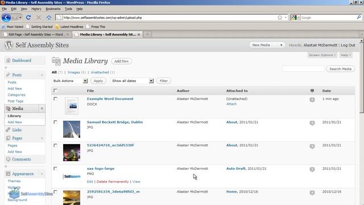Open the Show all dates dropdown

pos(132,81)
